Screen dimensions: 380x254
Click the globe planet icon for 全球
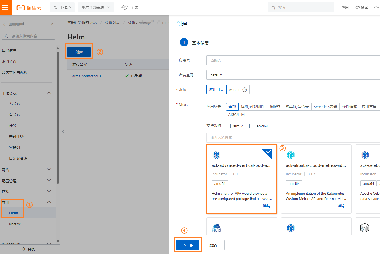click(125, 7)
